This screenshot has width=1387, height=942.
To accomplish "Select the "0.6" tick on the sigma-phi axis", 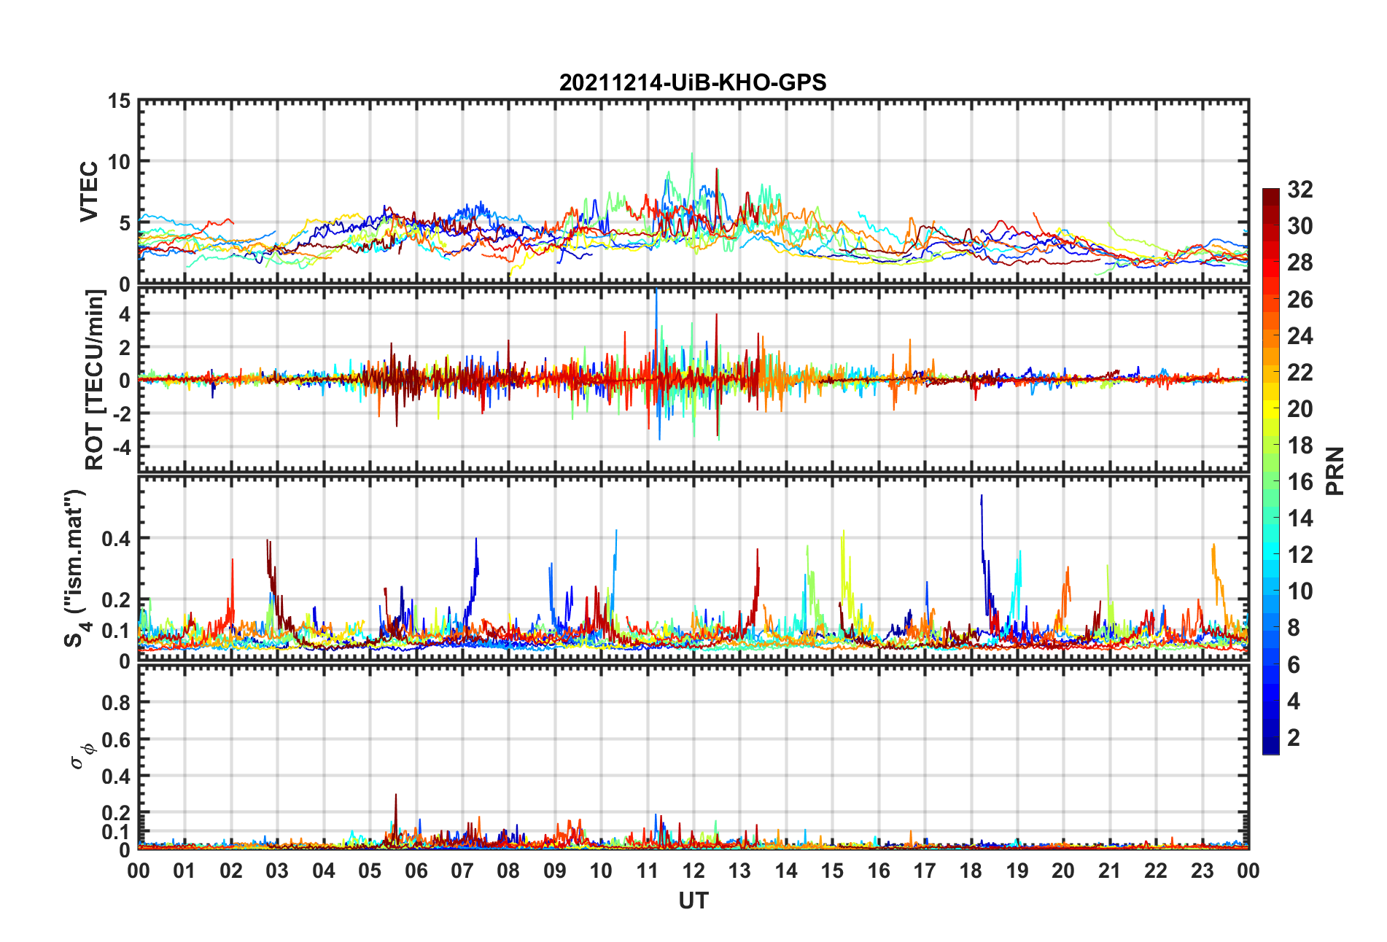I will (116, 739).
